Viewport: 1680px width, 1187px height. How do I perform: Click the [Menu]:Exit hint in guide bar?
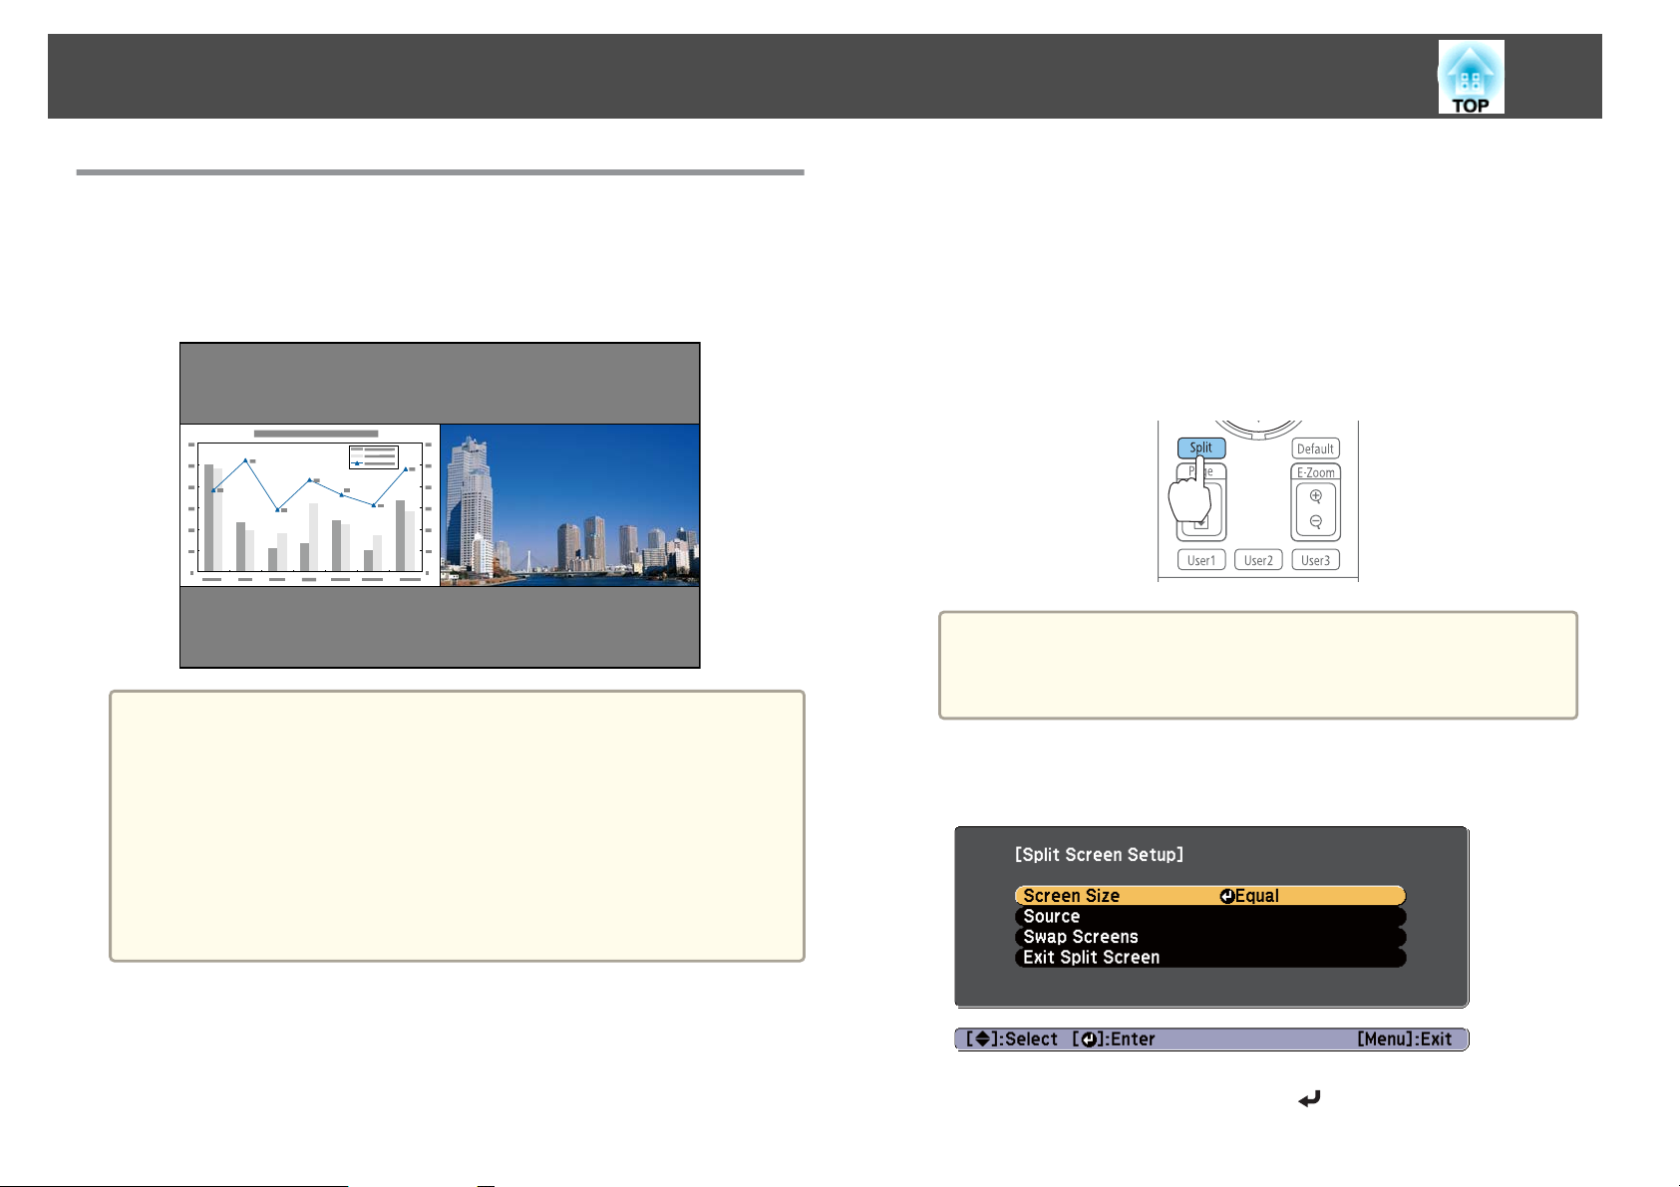pos(1404,1039)
